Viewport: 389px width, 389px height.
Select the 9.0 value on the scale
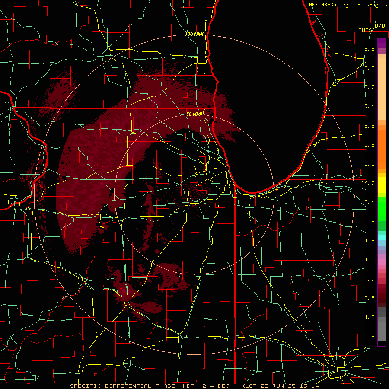point(370,68)
